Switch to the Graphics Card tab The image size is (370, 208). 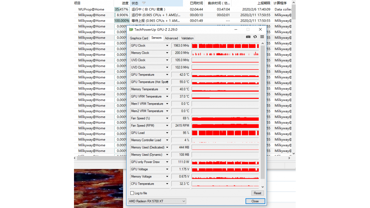pos(139,38)
